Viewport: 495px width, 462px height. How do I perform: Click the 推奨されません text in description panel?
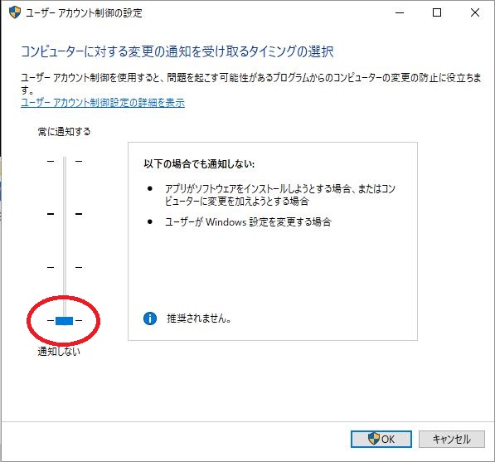[x=199, y=319]
